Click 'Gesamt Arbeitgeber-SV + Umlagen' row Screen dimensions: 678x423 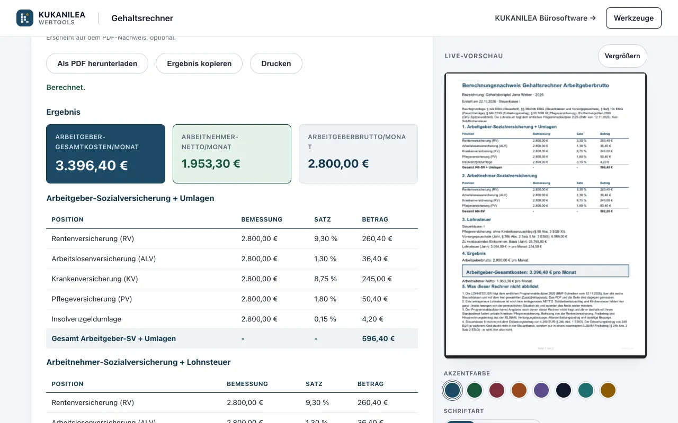coord(232,338)
